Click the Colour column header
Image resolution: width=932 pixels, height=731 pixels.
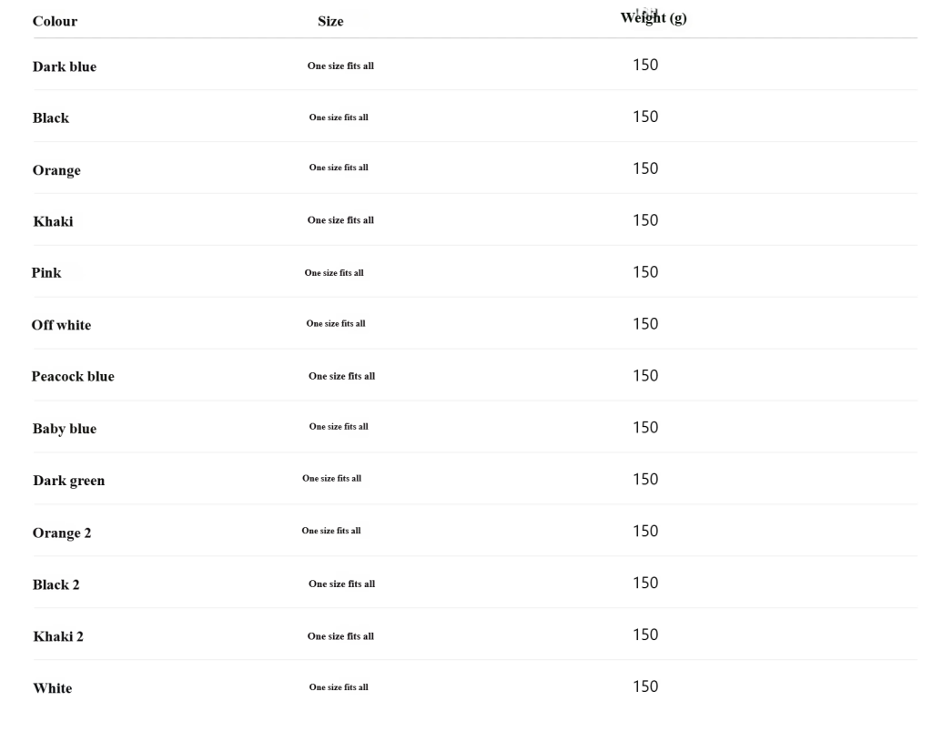tap(55, 22)
